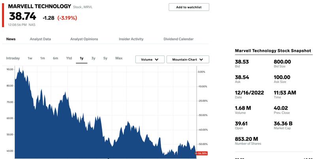Open the Dividend Calendar tab
The image size is (316, 159).
(x=179, y=39)
